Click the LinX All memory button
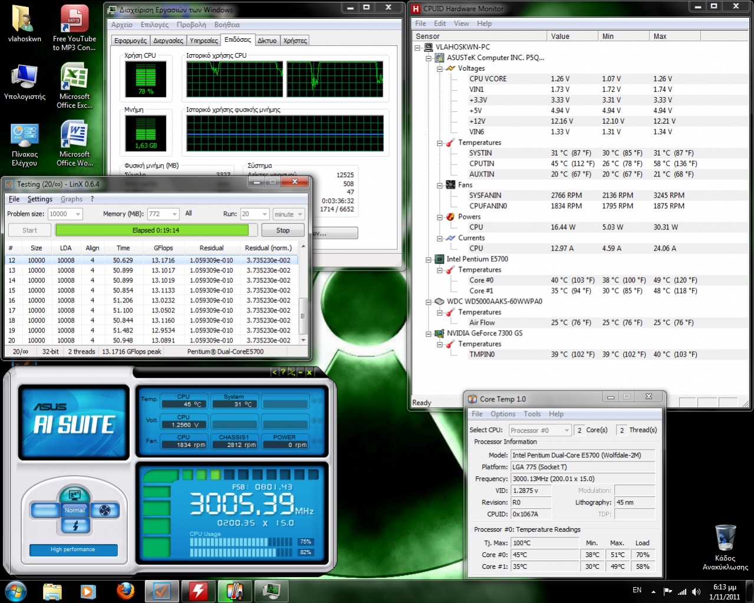This screenshot has width=754, height=603. point(189,213)
